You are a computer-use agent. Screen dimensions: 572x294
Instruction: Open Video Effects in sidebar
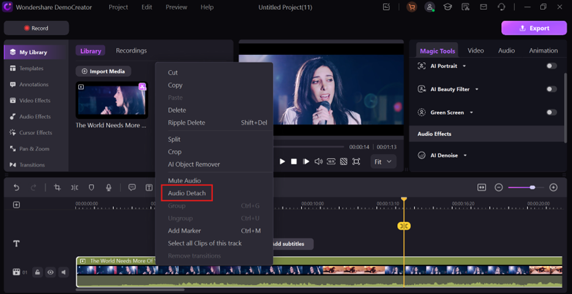tap(35, 100)
